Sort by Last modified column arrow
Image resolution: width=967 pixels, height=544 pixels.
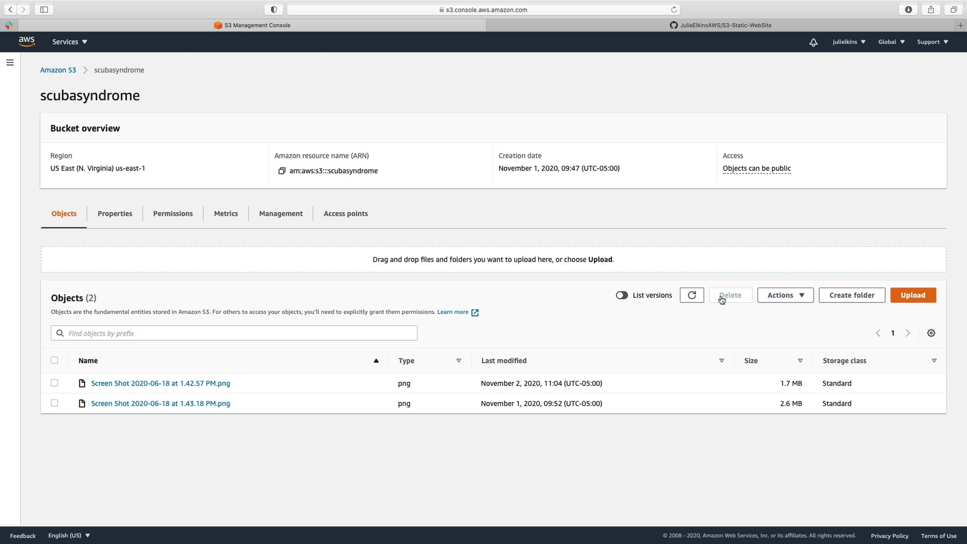[x=721, y=361]
